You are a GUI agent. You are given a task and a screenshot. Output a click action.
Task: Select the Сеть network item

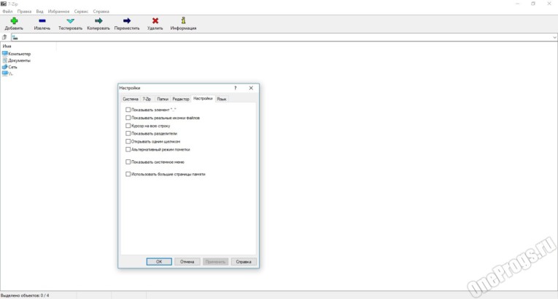[9, 67]
